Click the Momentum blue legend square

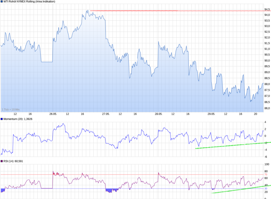2,119
